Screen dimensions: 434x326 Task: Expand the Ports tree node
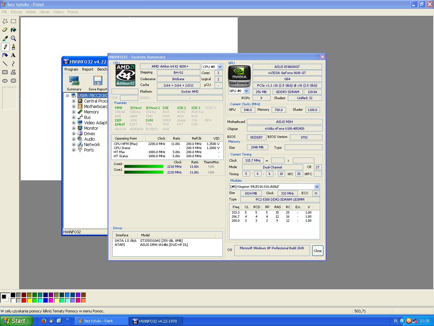point(74,150)
